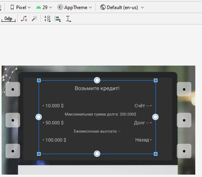Click the Pack icon in the toolbar
Screen dimensions: 202x177
(x=47, y=19)
